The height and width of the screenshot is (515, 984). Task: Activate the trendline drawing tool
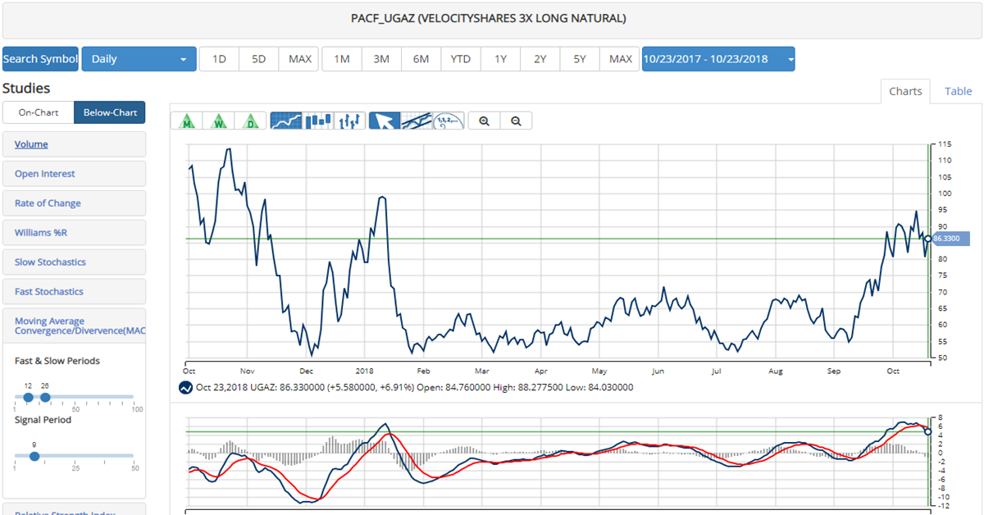pos(417,120)
